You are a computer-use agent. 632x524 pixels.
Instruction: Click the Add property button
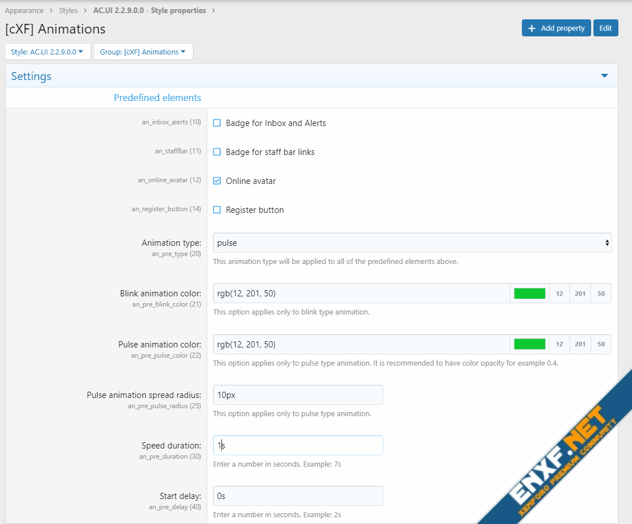[556, 28]
